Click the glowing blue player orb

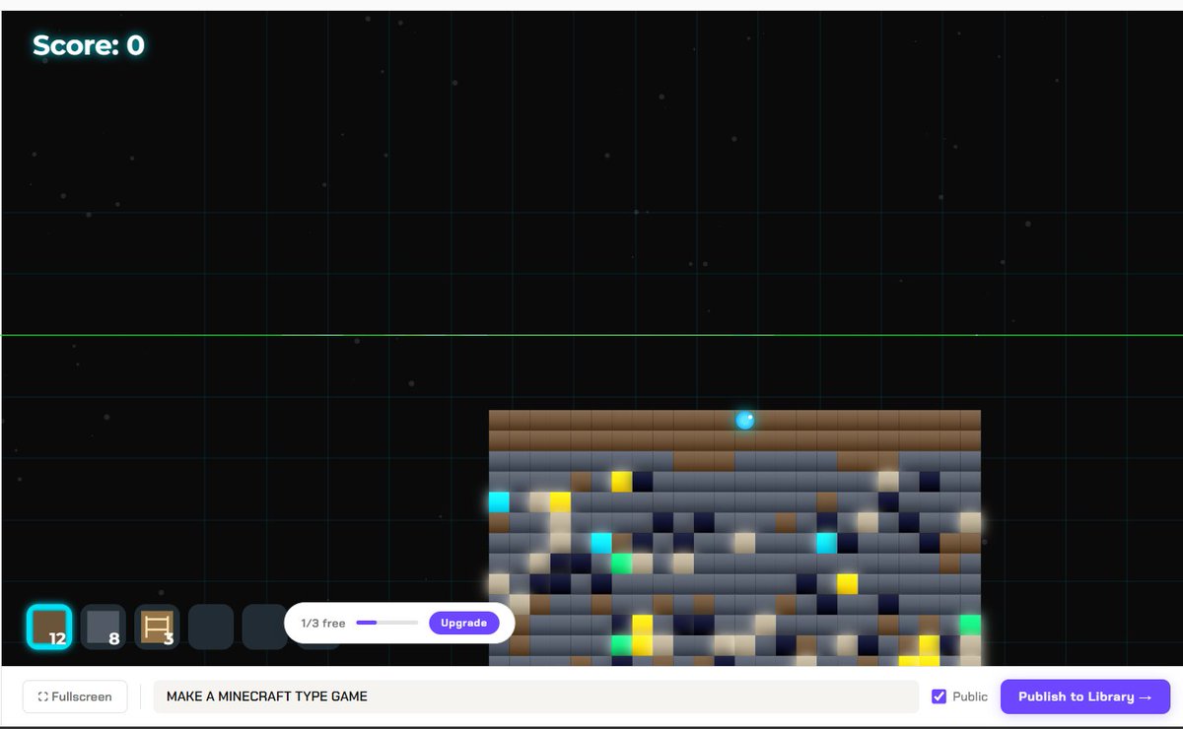(745, 421)
